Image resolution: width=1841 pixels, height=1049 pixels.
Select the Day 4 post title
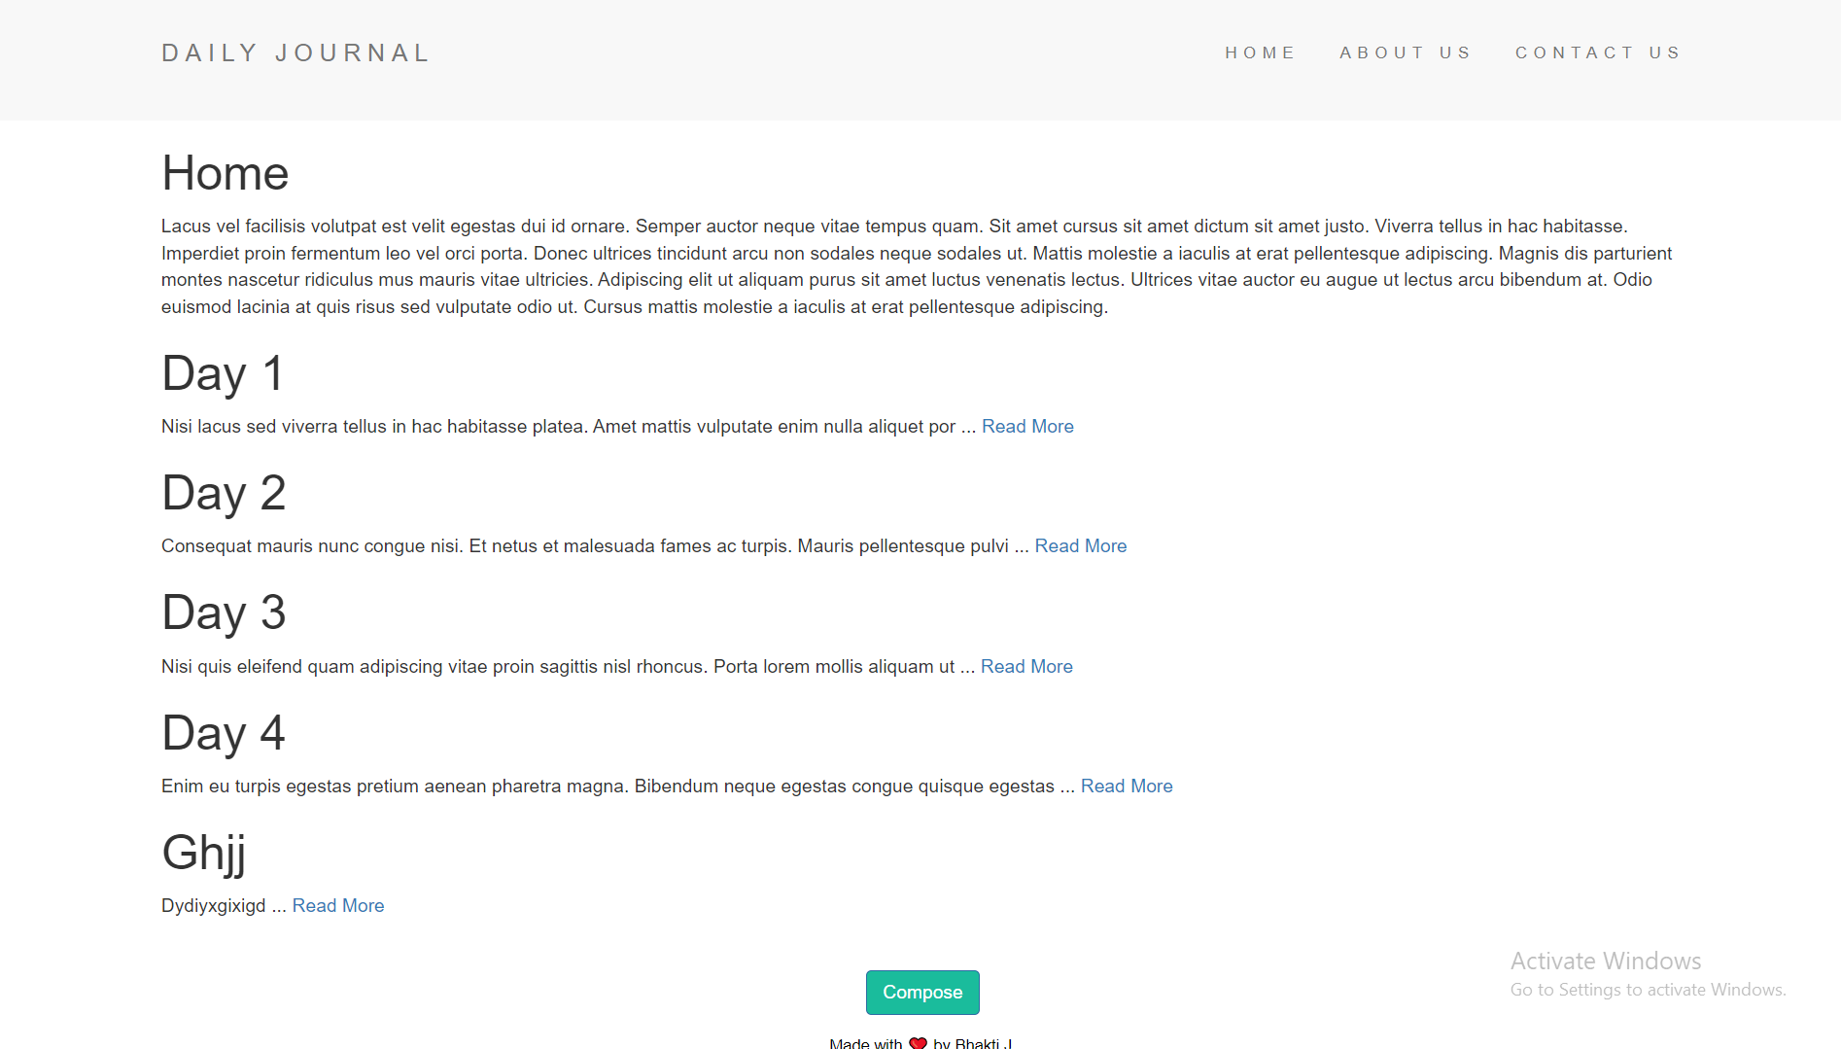pyautogui.click(x=224, y=733)
